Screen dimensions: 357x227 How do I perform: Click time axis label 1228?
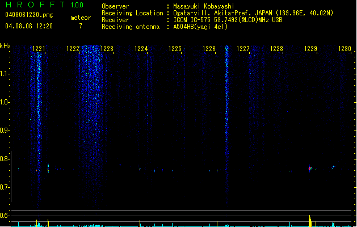pyautogui.click(x=276, y=49)
